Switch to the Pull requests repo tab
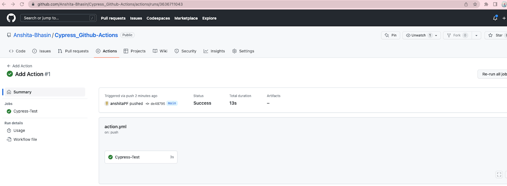The image size is (507, 186). pyautogui.click(x=73, y=51)
